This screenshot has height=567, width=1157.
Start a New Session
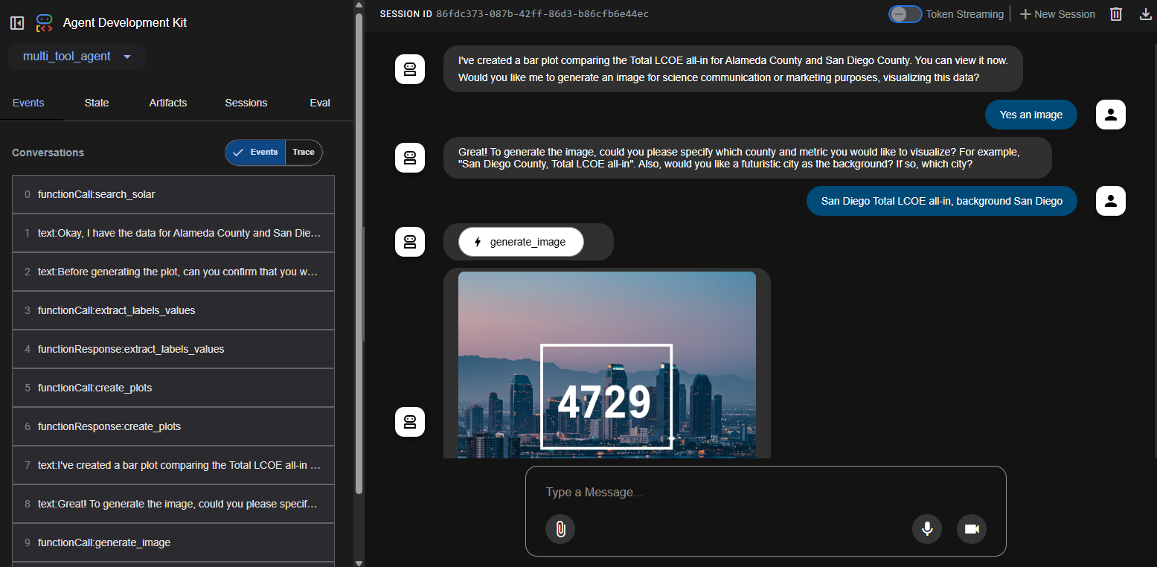pos(1057,14)
